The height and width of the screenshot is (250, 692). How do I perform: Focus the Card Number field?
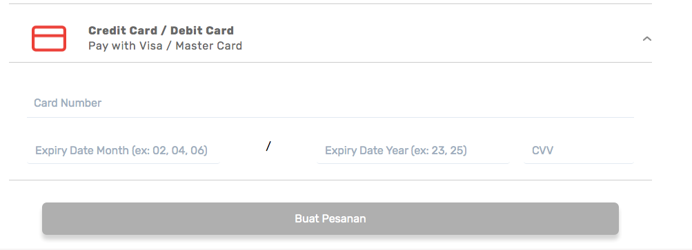tap(330, 103)
